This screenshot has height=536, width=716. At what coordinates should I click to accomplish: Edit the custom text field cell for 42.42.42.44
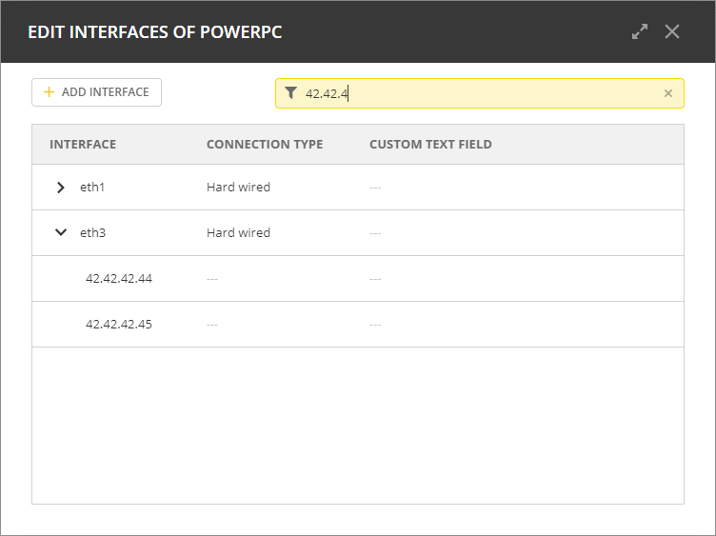[x=375, y=279]
